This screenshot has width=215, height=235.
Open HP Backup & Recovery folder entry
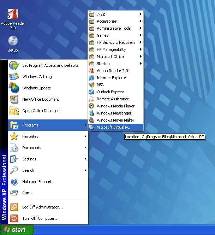coord(115,42)
